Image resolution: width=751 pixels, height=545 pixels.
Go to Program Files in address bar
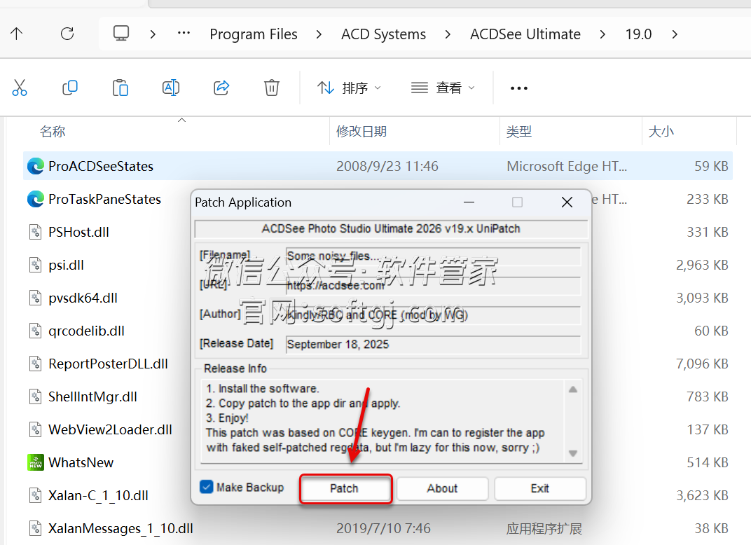(254, 34)
